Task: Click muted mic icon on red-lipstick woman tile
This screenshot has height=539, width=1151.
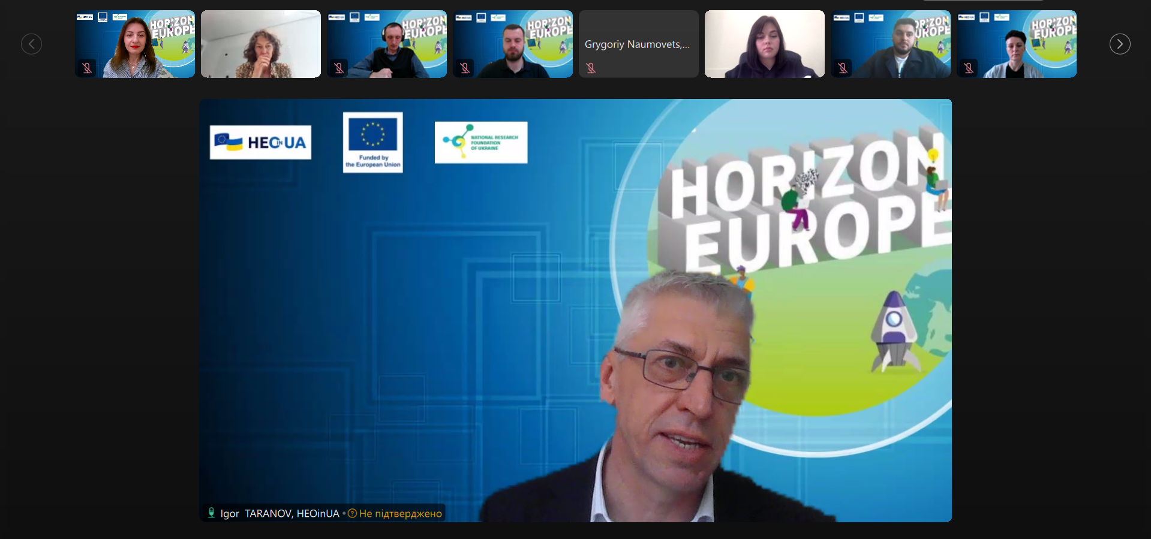Action: 87,68
